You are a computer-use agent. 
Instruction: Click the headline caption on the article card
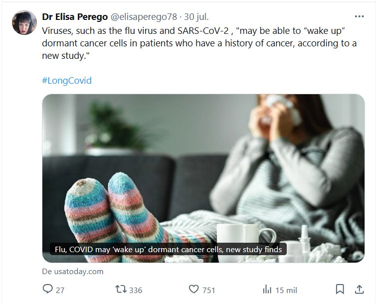click(x=168, y=249)
